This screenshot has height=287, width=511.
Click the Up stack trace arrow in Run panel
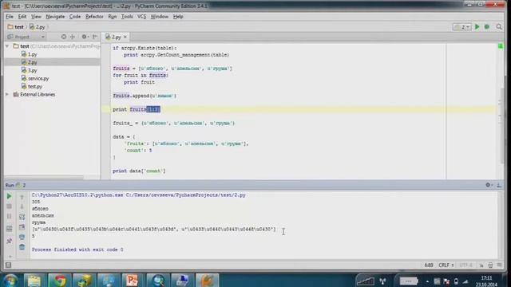pos(22,197)
